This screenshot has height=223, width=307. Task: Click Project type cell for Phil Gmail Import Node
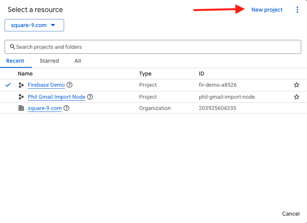click(x=148, y=97)
